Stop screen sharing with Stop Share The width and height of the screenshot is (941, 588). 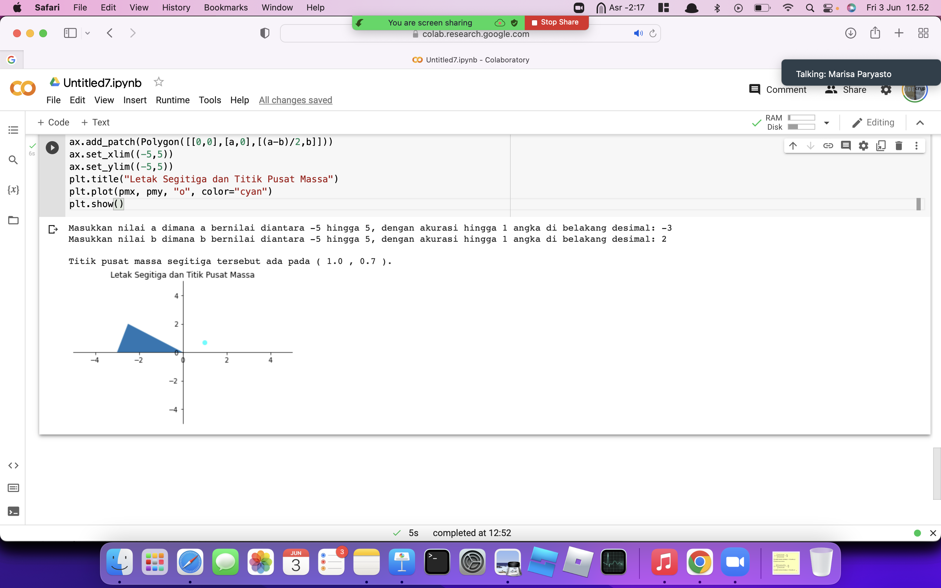[556, 22]
